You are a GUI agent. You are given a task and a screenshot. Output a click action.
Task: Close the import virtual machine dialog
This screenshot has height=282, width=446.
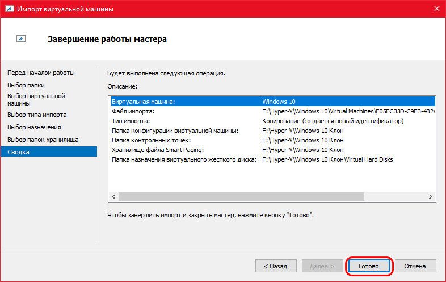pos(437,9)
